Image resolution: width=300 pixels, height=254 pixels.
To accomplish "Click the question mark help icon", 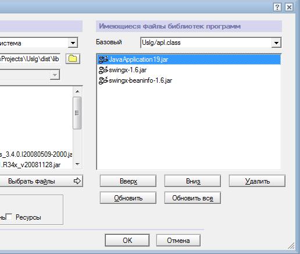I will tap(277, 8).
